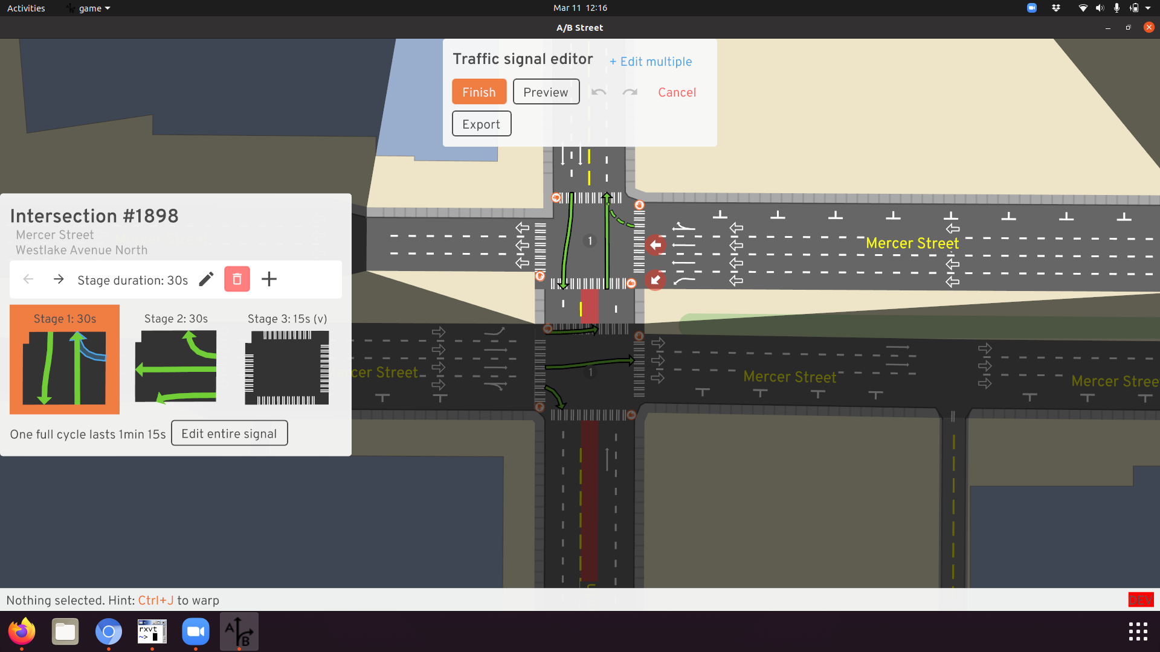Click the + Edit multiple link

[651, 62]
